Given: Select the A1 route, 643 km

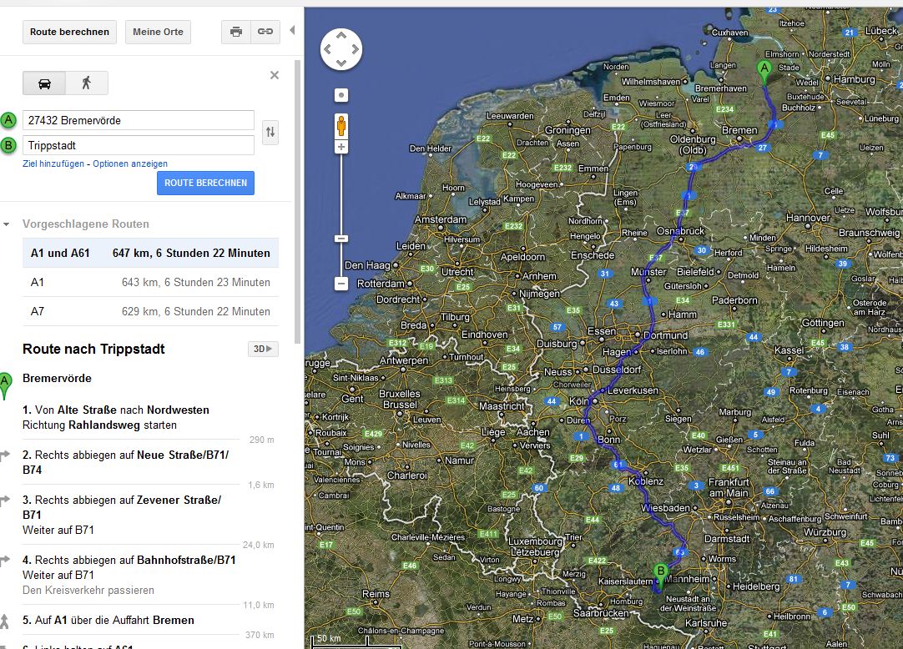Looking at the screenshot, I should coord(150,282).
